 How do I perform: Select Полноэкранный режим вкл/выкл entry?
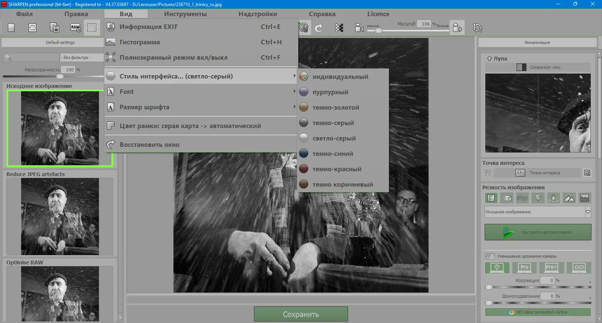pyautogui.click(x=201, y=57)
